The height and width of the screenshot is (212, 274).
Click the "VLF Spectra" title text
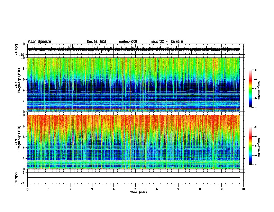(39, 42)
